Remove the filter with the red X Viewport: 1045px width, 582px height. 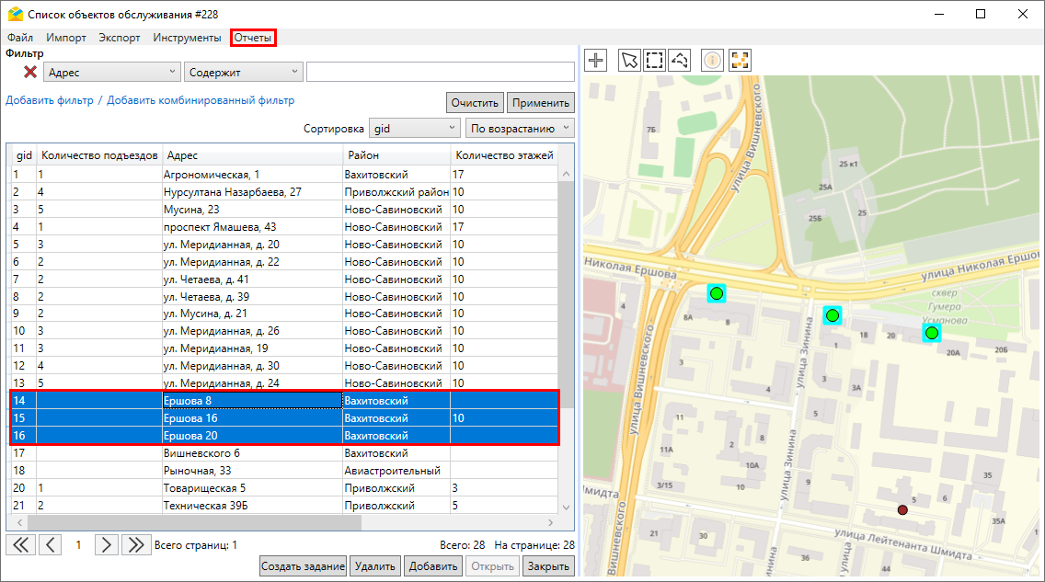coord(30,72)
